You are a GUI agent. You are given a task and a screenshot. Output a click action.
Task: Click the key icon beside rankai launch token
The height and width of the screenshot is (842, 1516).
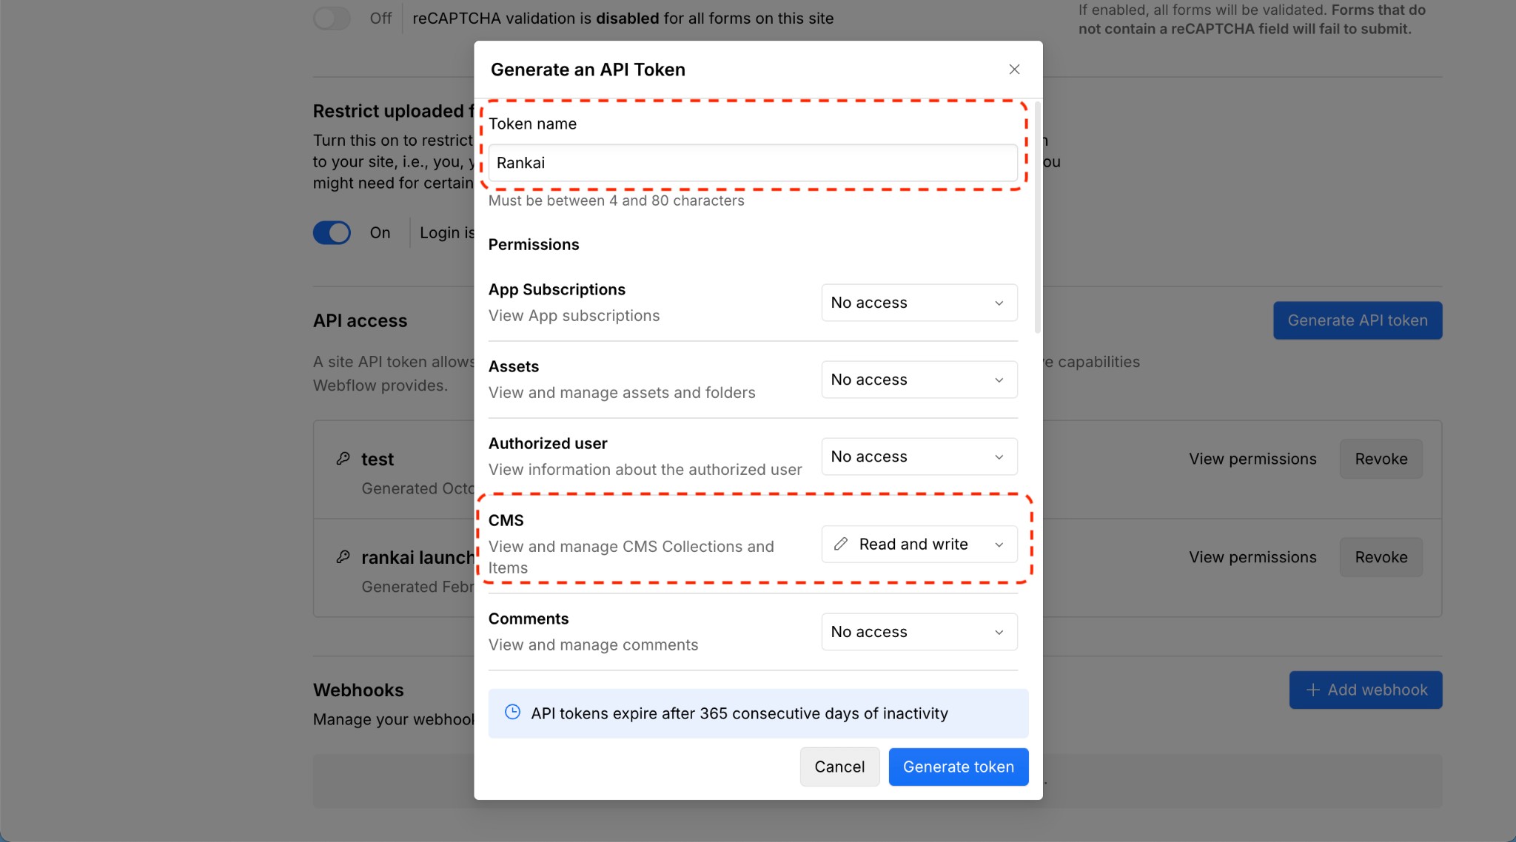point(343,556)
